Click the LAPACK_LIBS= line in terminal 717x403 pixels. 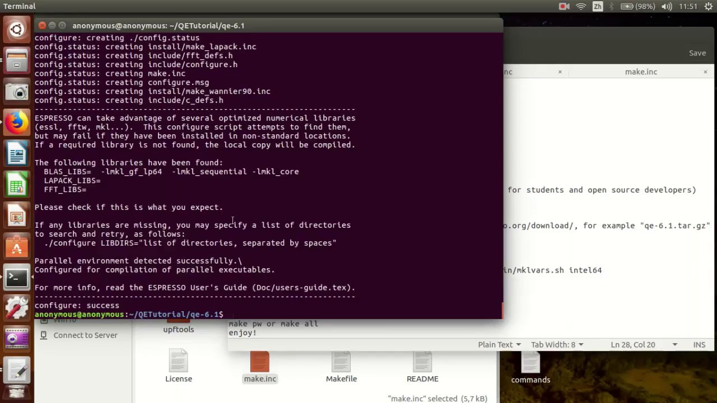pyautogui.click(x=72, y=181)
